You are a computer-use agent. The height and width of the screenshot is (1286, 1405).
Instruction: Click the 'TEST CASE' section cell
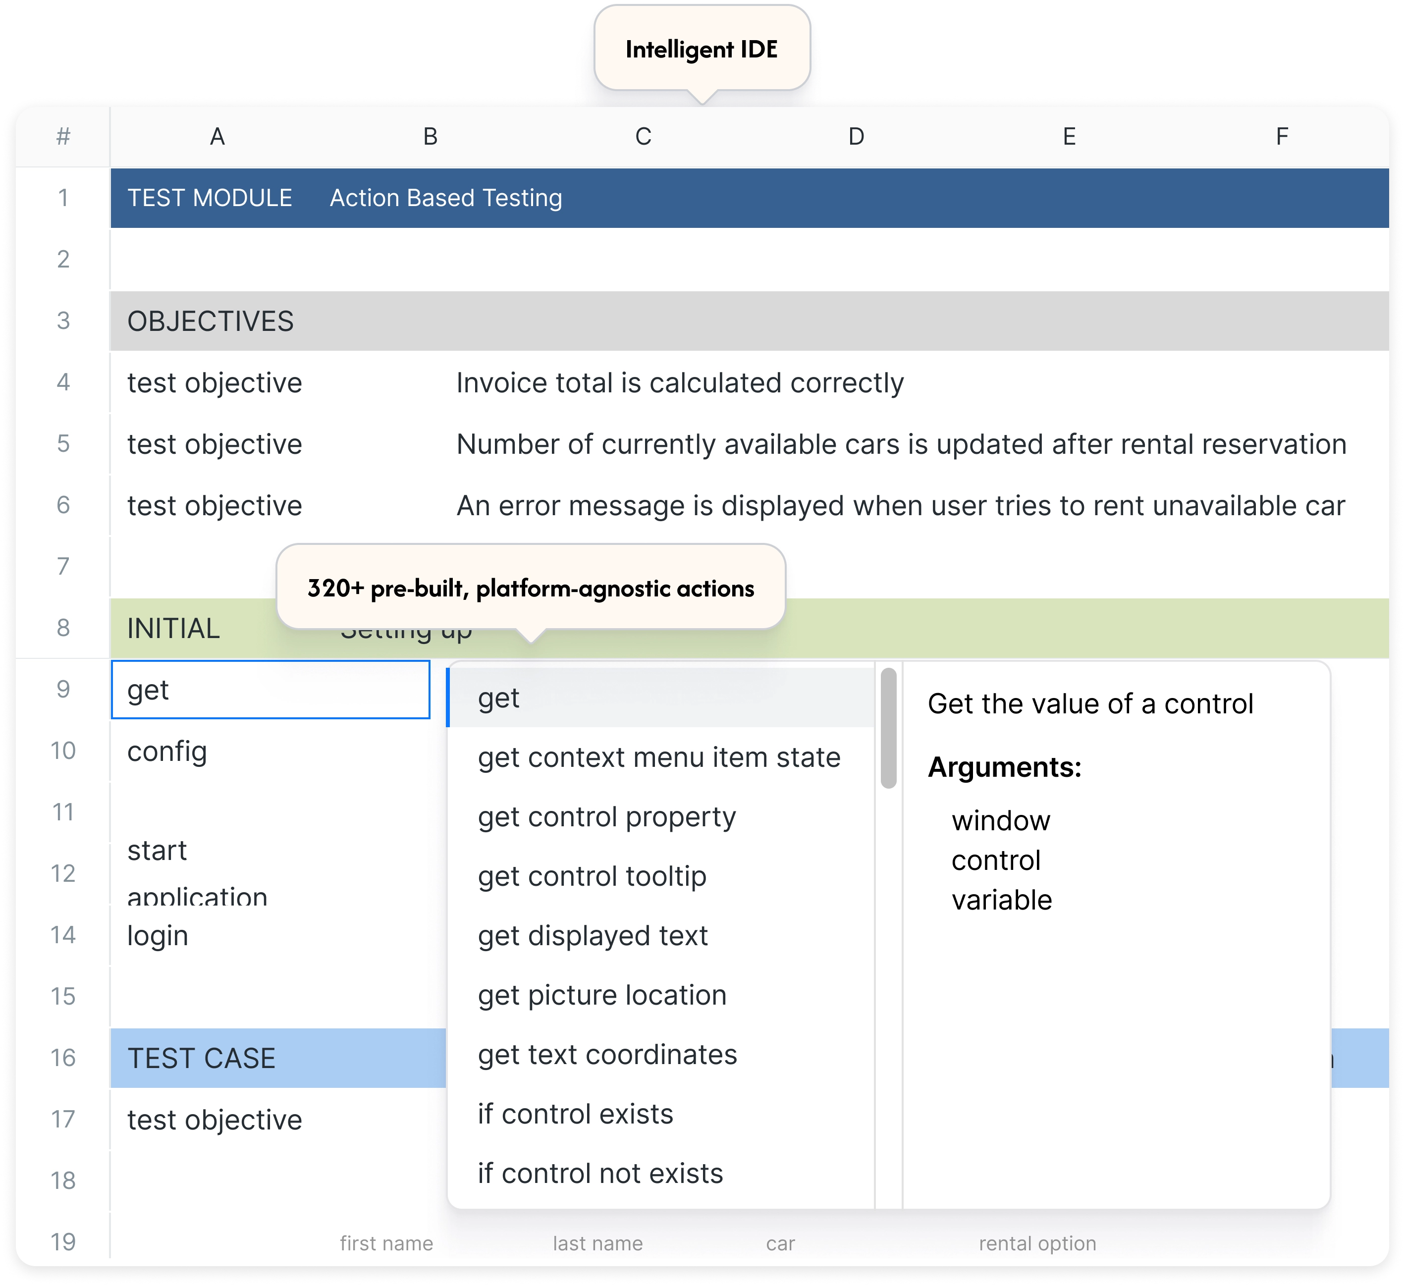202,1059
